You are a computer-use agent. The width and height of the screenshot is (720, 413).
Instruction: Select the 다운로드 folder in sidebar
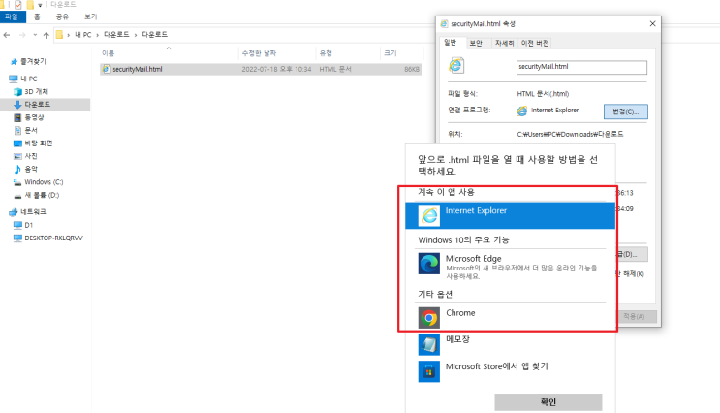coord(32,105)
